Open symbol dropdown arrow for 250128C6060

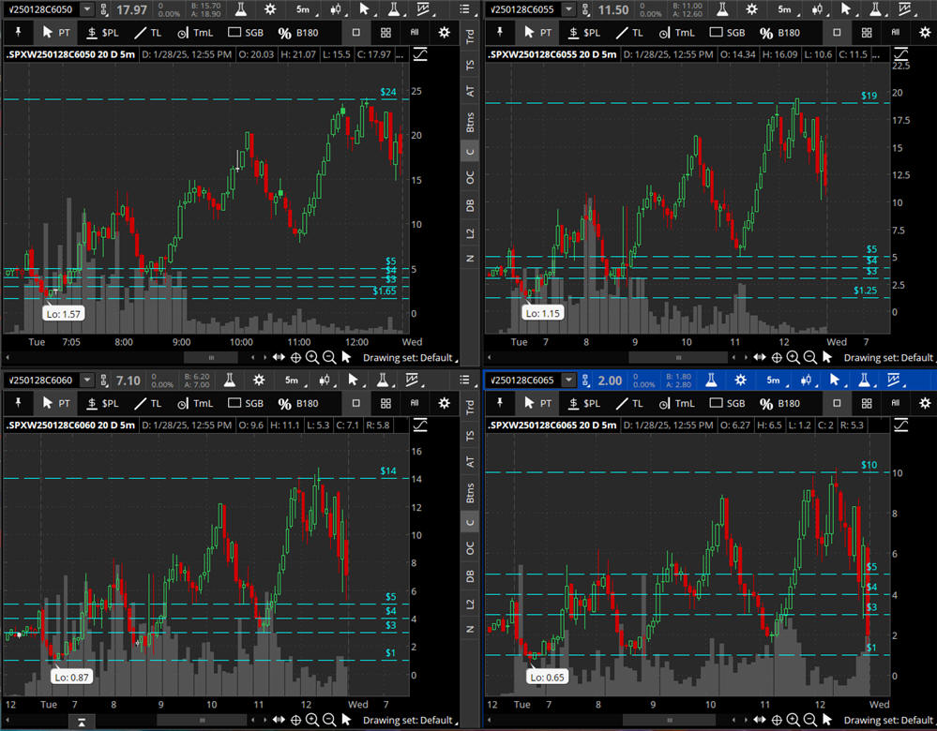87,380
